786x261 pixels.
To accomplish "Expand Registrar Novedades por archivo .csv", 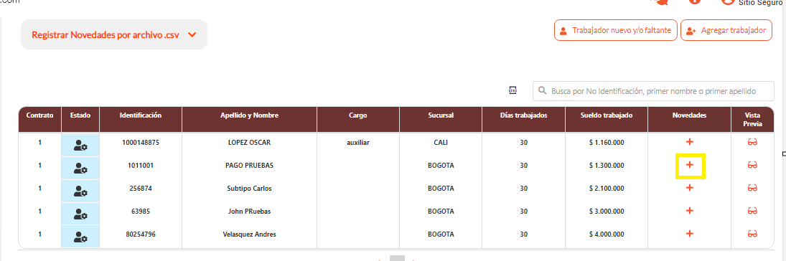I will [x=114, y=34].
